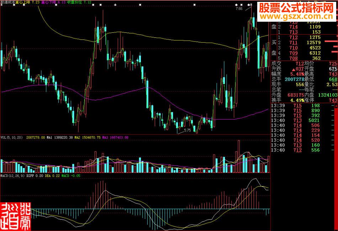Click the 内盘 value 1324103
This screenshot has width=338, height=231.
[328, 95]
